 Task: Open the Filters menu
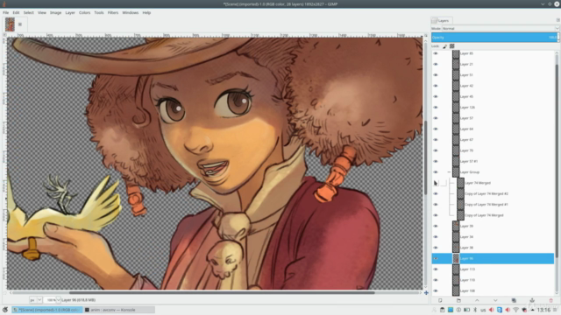click(113, 12)
